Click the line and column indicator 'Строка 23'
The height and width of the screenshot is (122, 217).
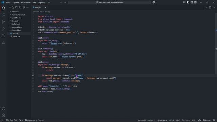pos(146,120)
